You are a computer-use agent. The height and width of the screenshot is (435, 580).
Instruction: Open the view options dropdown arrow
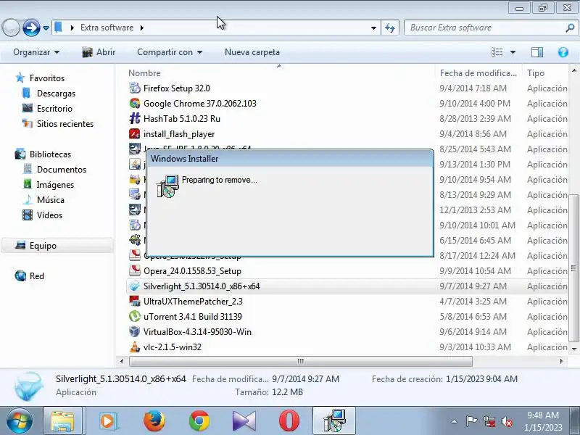(x=513, y=52)
